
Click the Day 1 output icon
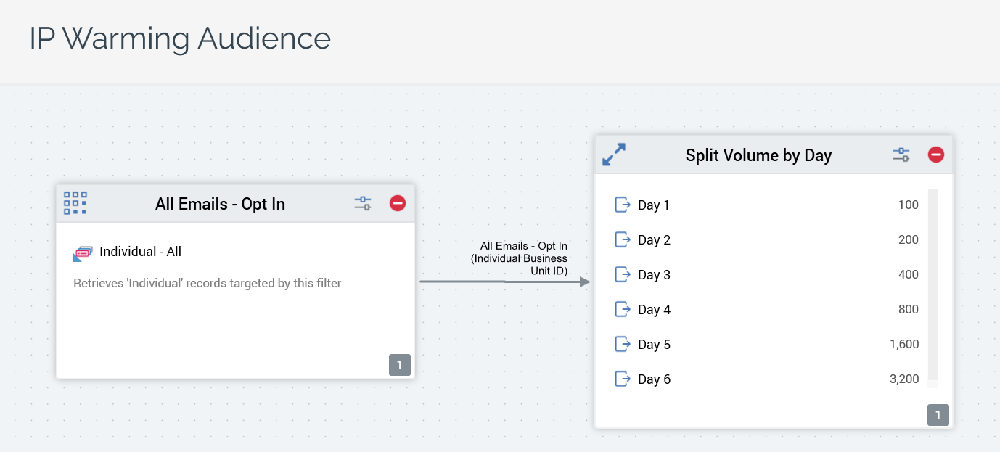click(623, 205)
